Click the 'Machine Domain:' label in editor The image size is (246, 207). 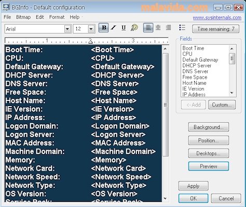pos(35,152)
